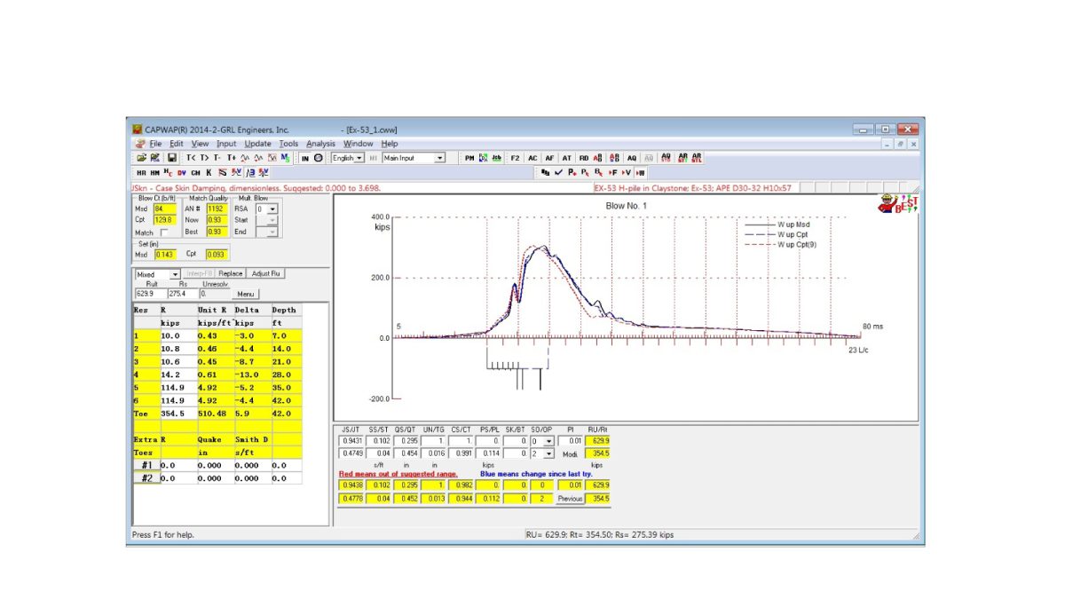Click the Menu button beside Unresolv.
This screenshot has width=1065, height=599.
(x=245, y=294)
